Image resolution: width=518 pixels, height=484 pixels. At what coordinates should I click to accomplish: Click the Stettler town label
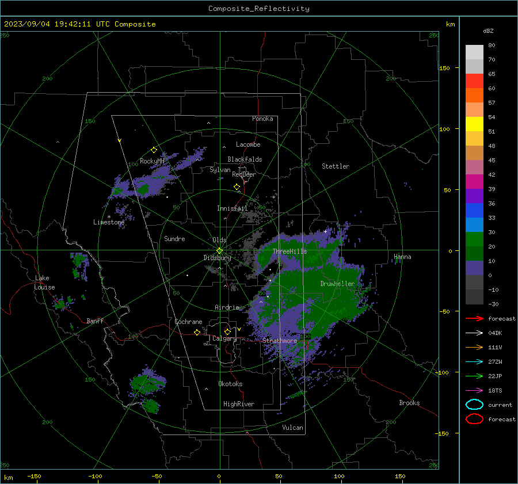click(x=336, y=166)
